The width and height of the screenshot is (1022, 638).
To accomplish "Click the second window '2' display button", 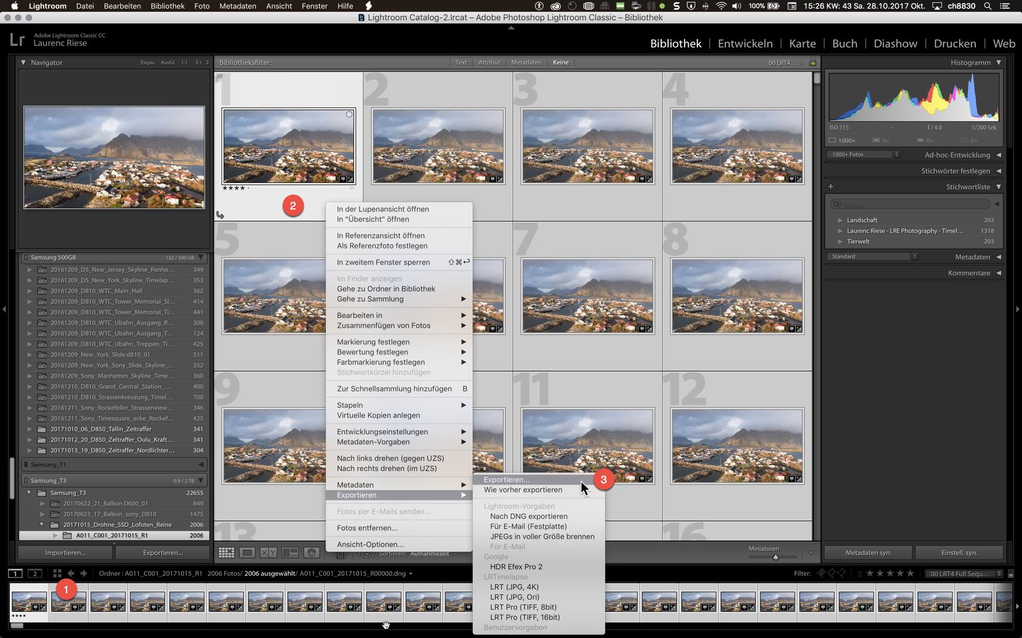I will [35, 573].
